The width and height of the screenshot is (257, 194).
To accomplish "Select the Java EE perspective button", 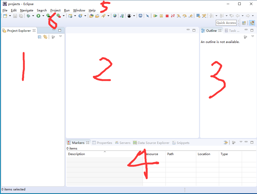I will point(252,23).
